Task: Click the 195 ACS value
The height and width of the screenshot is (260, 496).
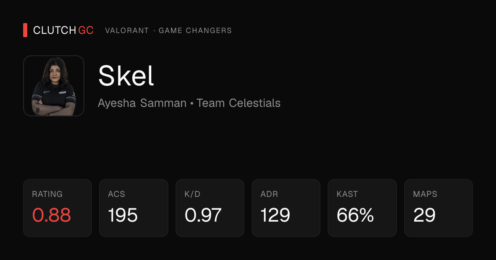Action: (123, 215)
